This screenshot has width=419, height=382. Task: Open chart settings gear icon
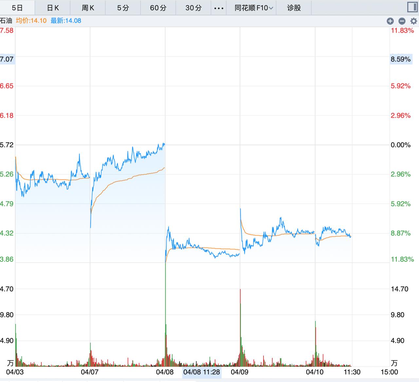coord(413,21)
